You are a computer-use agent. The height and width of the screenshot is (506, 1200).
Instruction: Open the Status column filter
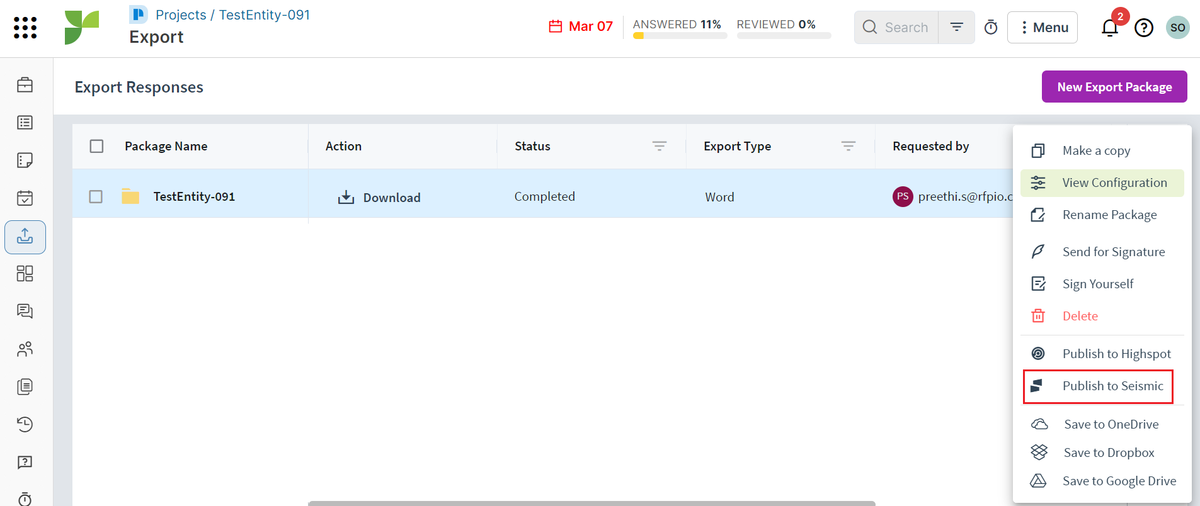(660, 146)
